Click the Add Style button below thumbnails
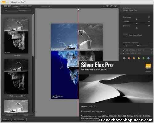Viewport: 154px width, 123px height. click(9, 115)
